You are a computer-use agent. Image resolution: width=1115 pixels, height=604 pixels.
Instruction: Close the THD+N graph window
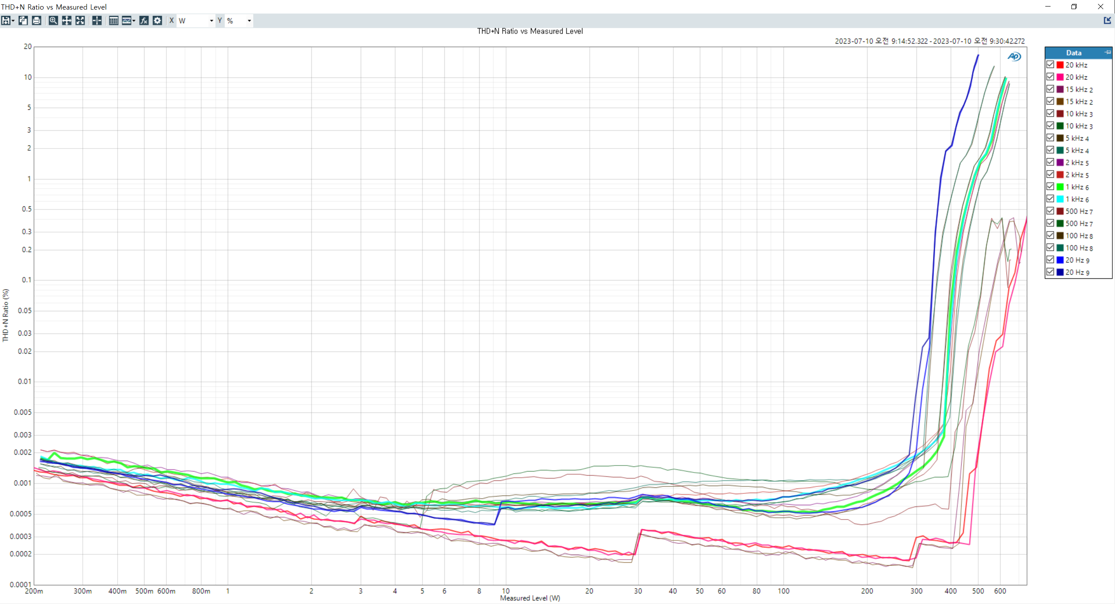coord(1101,7)
